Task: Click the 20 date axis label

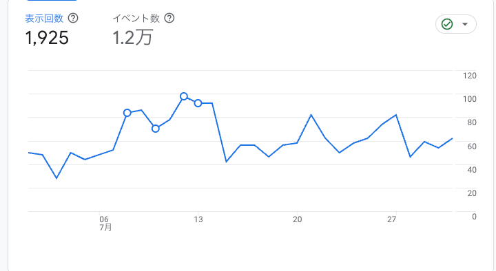Action: coord(297,219)
